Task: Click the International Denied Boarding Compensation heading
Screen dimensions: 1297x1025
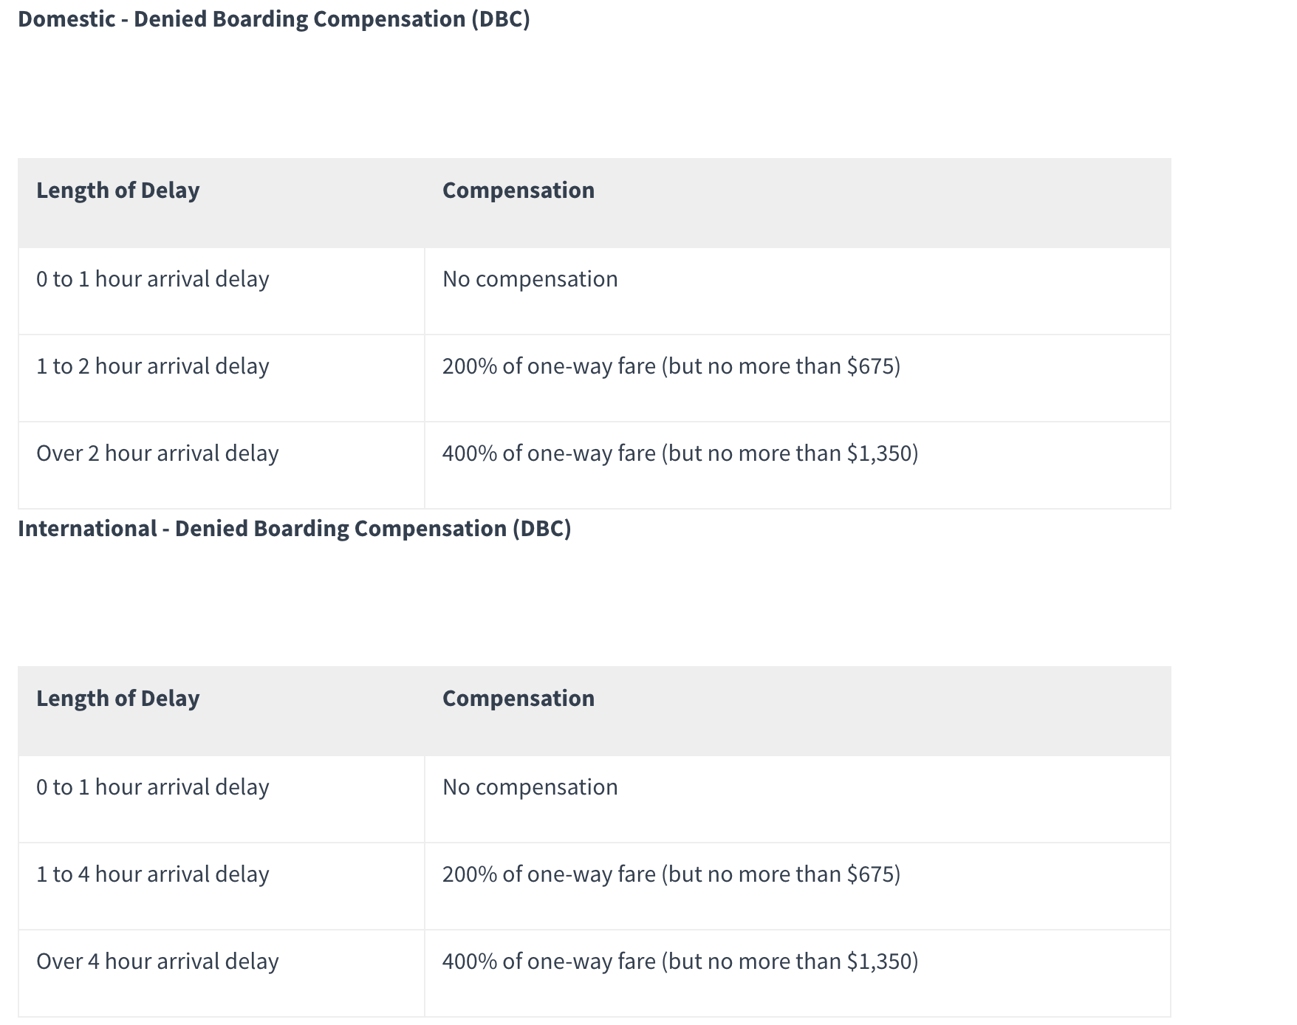Action: click(x=294, y=529)
